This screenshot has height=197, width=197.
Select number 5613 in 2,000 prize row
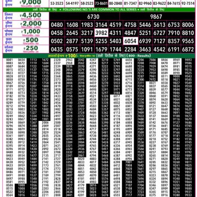159,25
